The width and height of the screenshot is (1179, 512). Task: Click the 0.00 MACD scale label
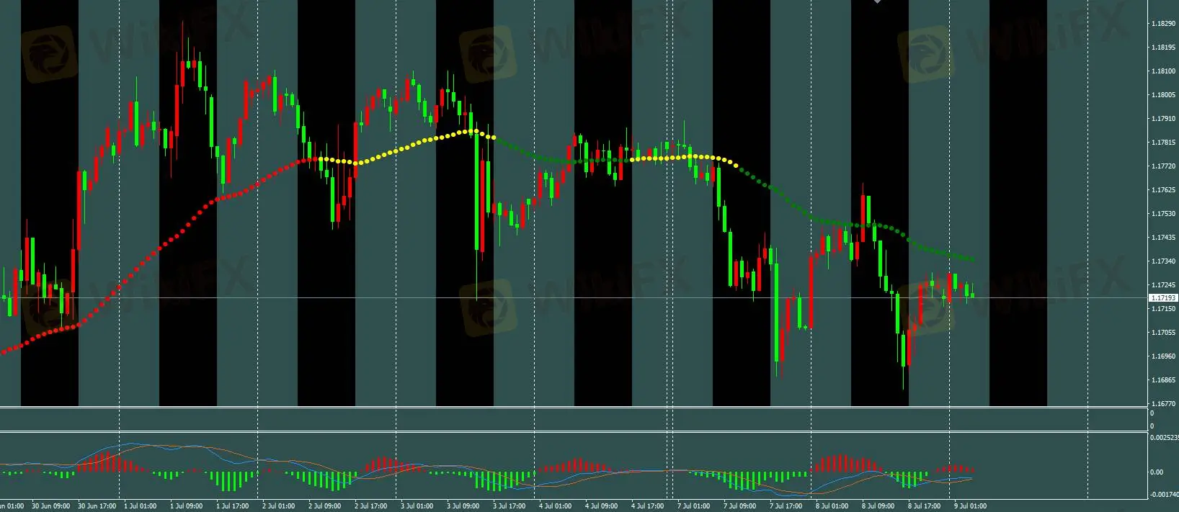(x=1157, y=472)
